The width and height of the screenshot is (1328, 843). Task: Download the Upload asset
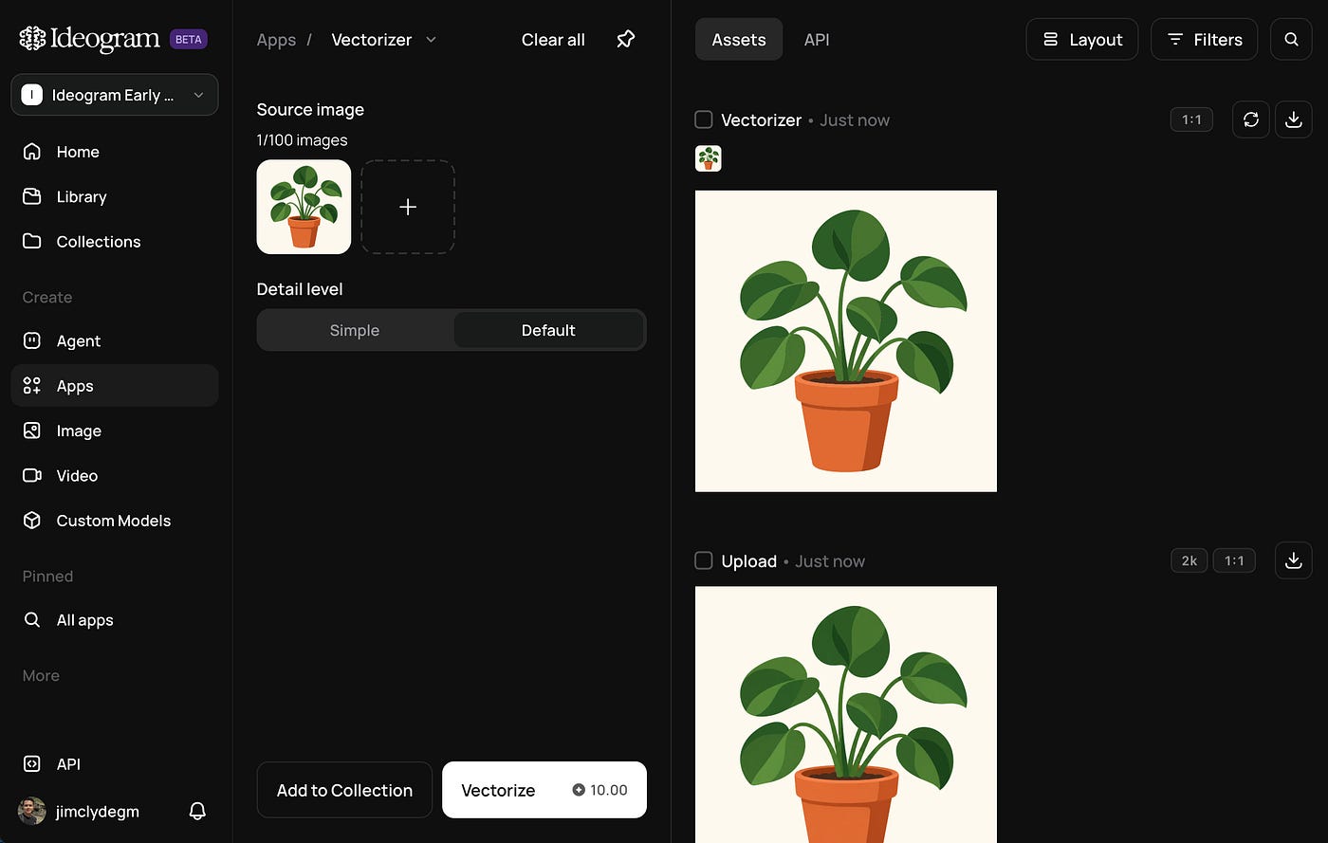point(1293,560)
